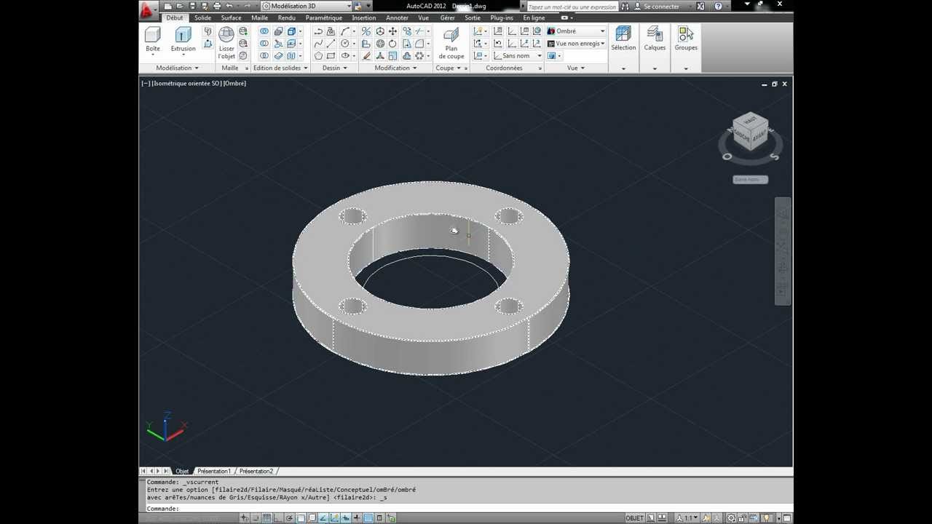Select the Move tool in Modification
This screenshot has height=524, width=932.
(393, 31)
